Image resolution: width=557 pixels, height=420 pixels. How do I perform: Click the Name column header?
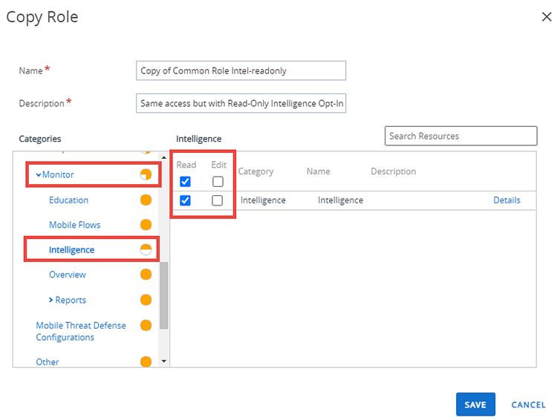click(319, 171)
